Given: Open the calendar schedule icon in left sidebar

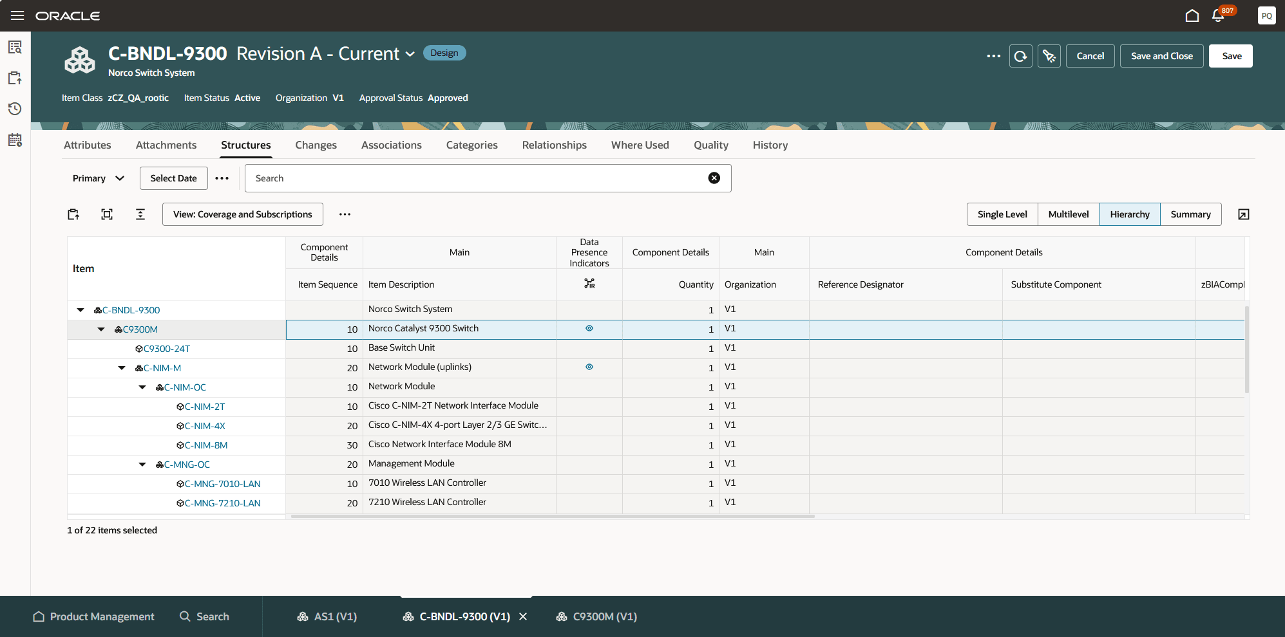Looking at the screenshot, I should [x=15, y=140].
